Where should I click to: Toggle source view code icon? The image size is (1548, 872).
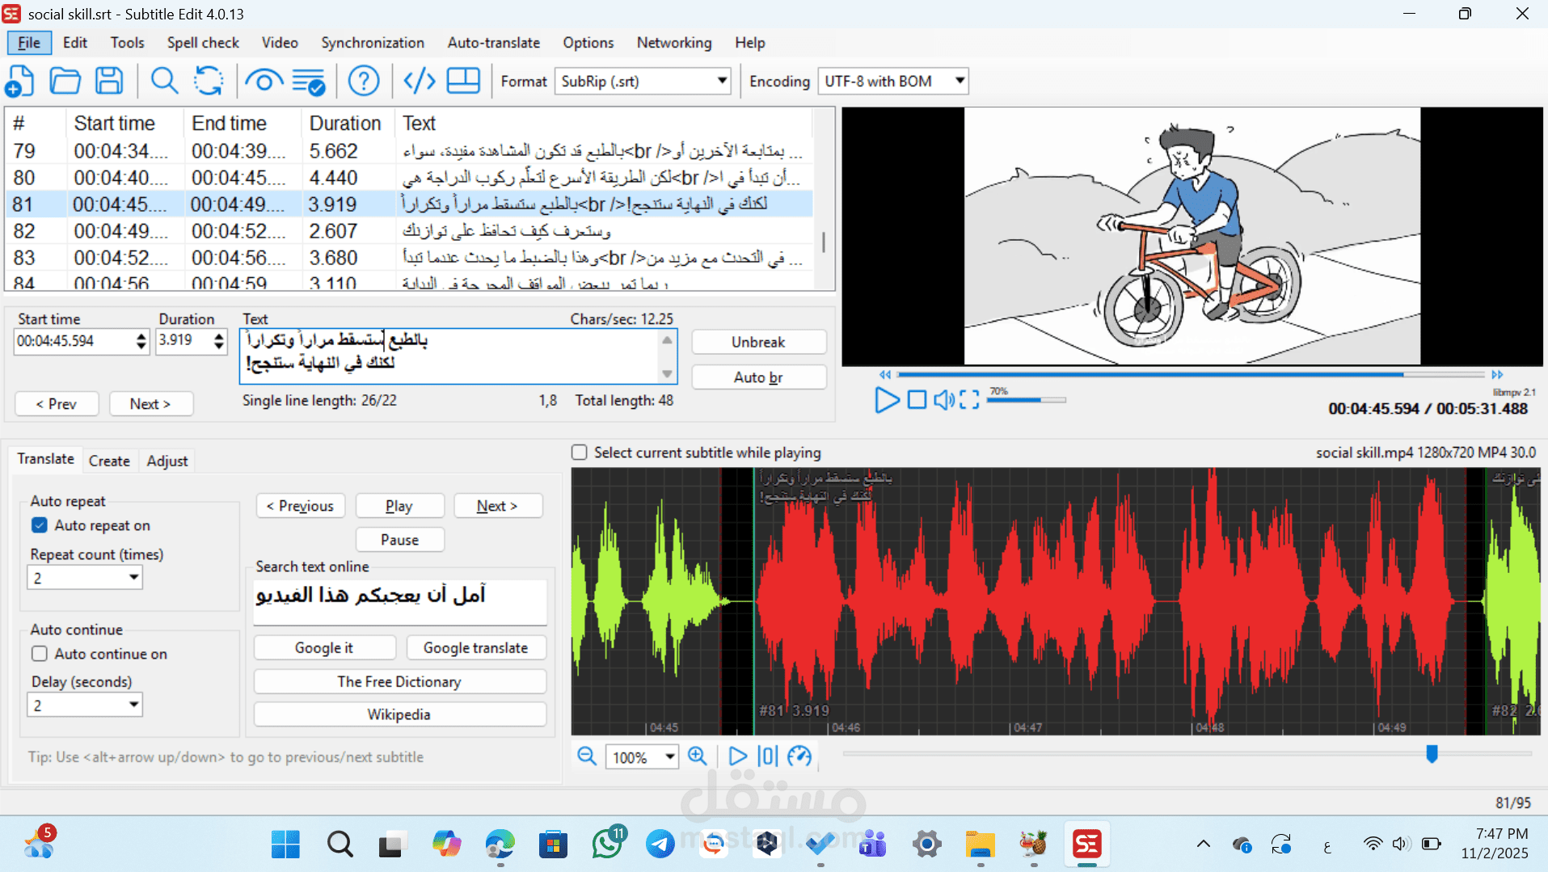[420, 81]
